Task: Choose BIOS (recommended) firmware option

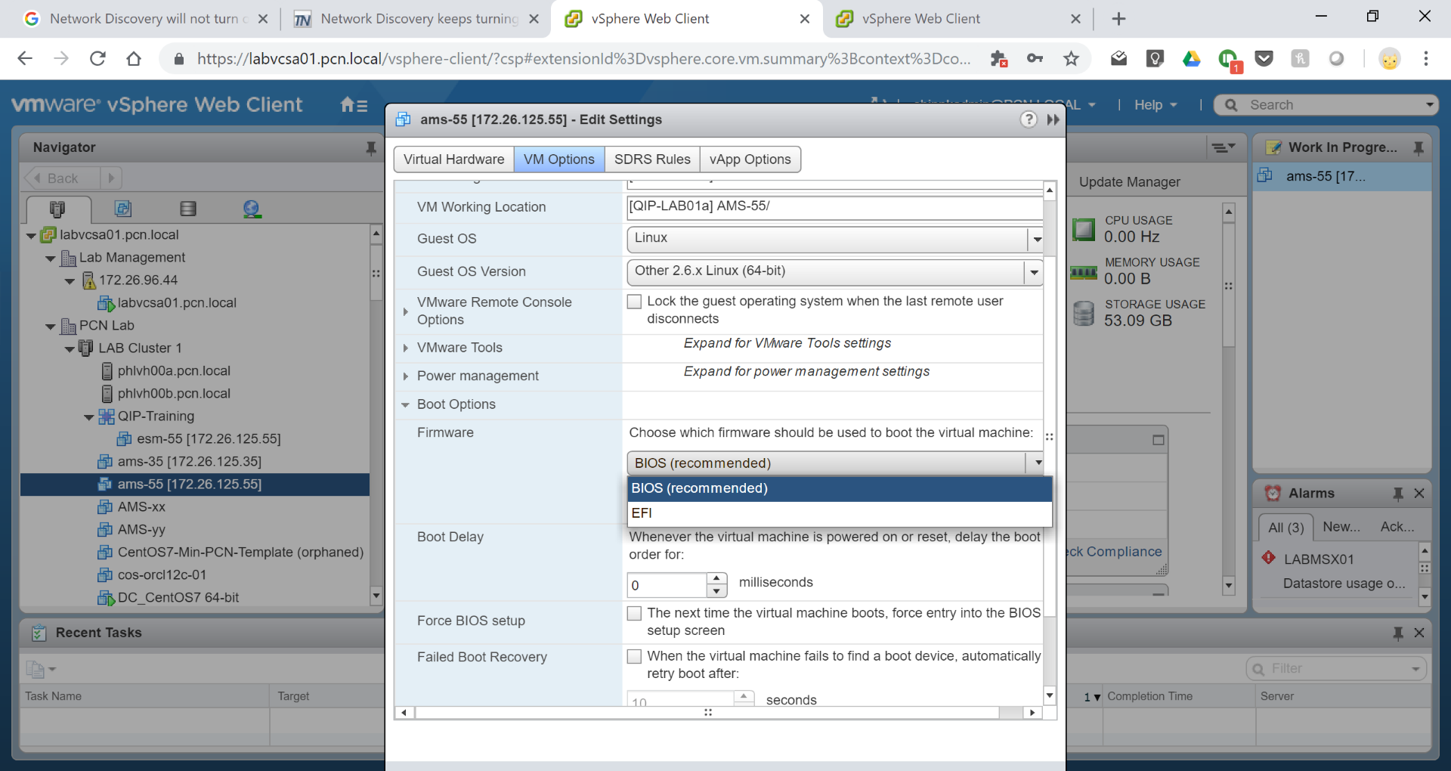Action: (x=840, y=488)
